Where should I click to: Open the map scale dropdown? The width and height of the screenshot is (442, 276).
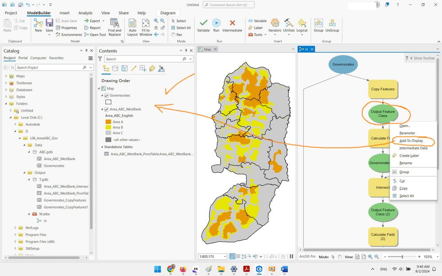point(225,257)
